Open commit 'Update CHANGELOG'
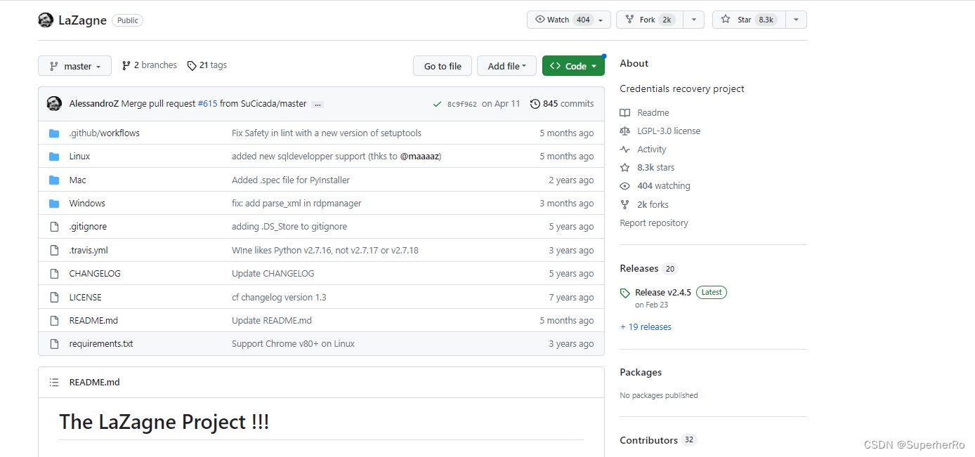 click(x=273, y=274)
